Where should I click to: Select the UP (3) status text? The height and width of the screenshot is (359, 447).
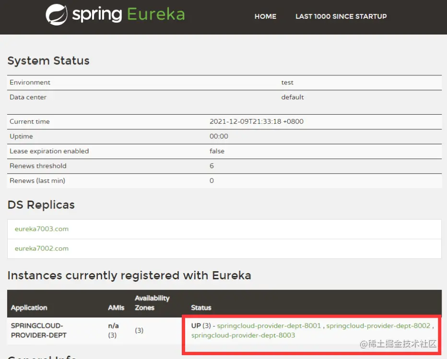click(201, 325)
